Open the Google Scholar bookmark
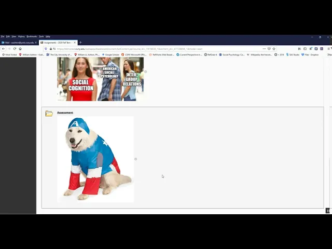This screenshot has height=249, width=332. [110, 54]
